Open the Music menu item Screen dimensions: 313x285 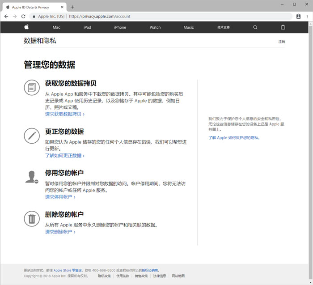(x=189, y=27)
